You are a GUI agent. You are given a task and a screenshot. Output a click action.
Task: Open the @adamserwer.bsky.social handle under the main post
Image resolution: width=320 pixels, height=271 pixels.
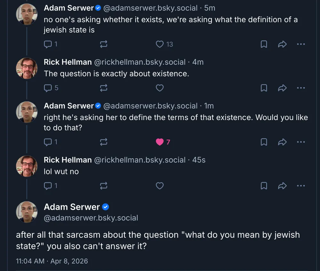91,218
